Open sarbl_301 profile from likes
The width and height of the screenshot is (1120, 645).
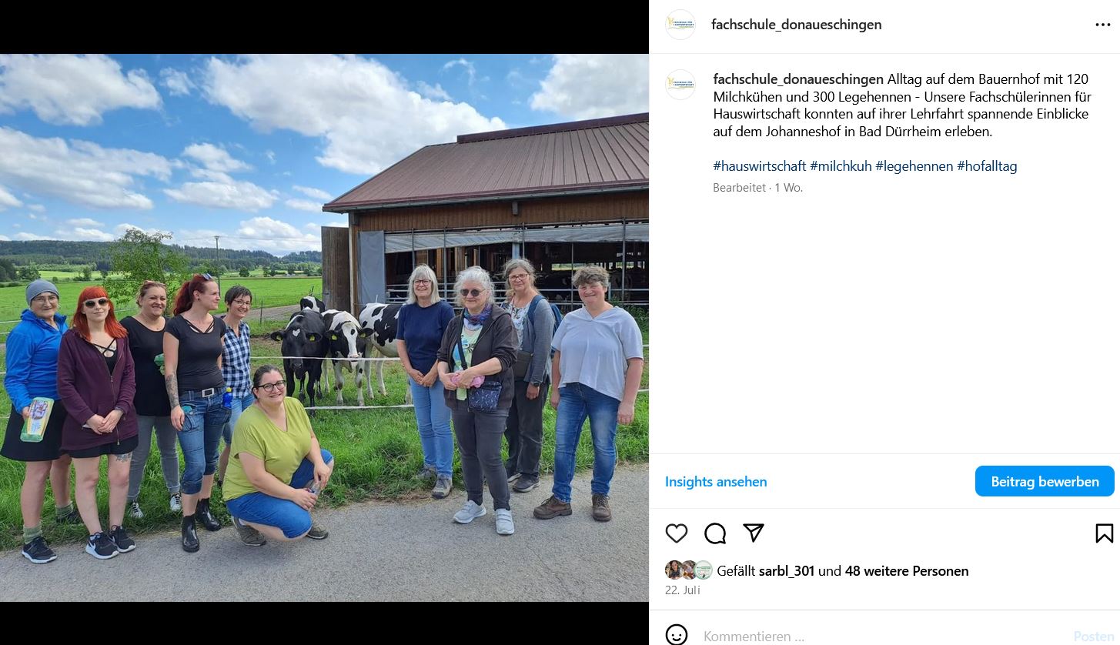pyautogui.click(x=787, y=571)
